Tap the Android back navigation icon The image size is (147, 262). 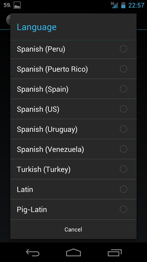pyautogui.click(x=33, y=253)
